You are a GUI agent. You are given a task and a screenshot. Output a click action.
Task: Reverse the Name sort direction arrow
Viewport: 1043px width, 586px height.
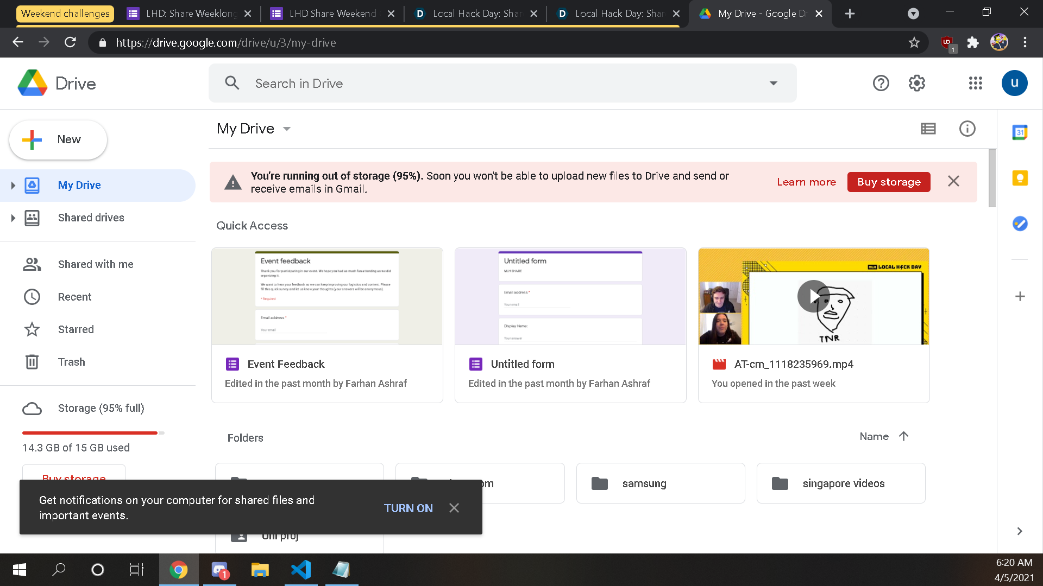pos(903,436)
